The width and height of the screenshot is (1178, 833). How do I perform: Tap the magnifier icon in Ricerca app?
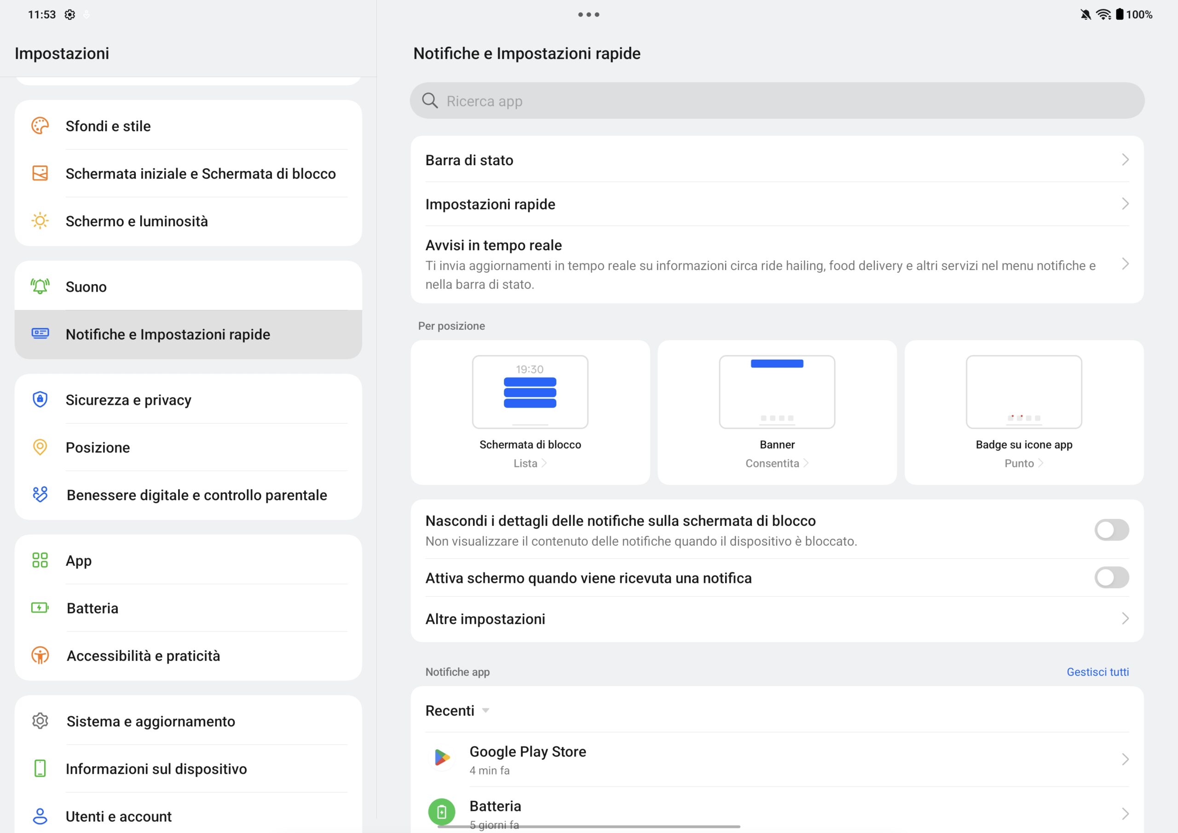point(430,101)
